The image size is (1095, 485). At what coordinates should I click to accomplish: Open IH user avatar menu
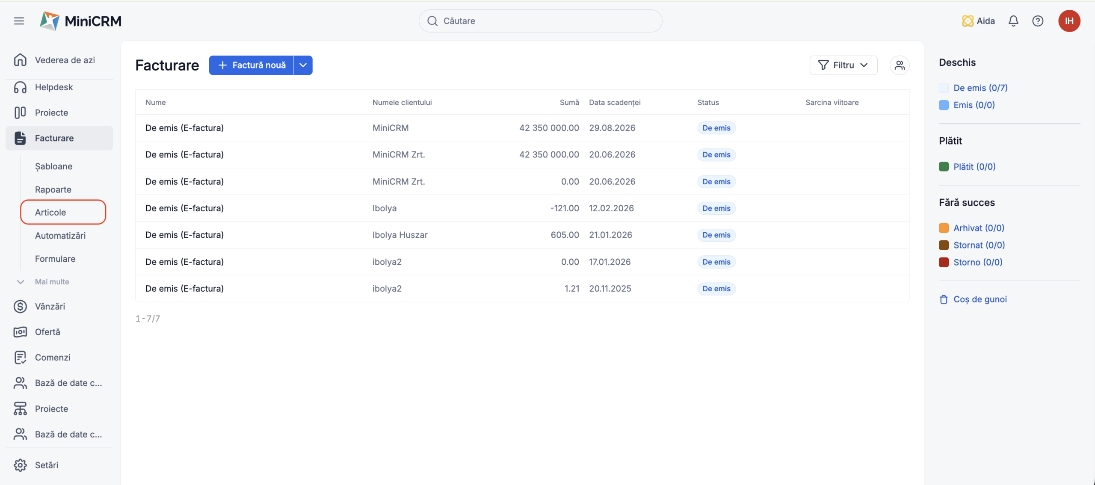coord(1069,21)
